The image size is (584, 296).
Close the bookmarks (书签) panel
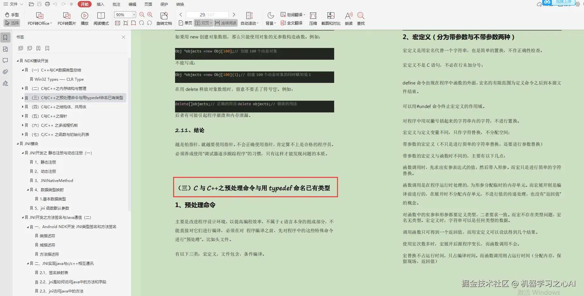(x=123, y=37)
